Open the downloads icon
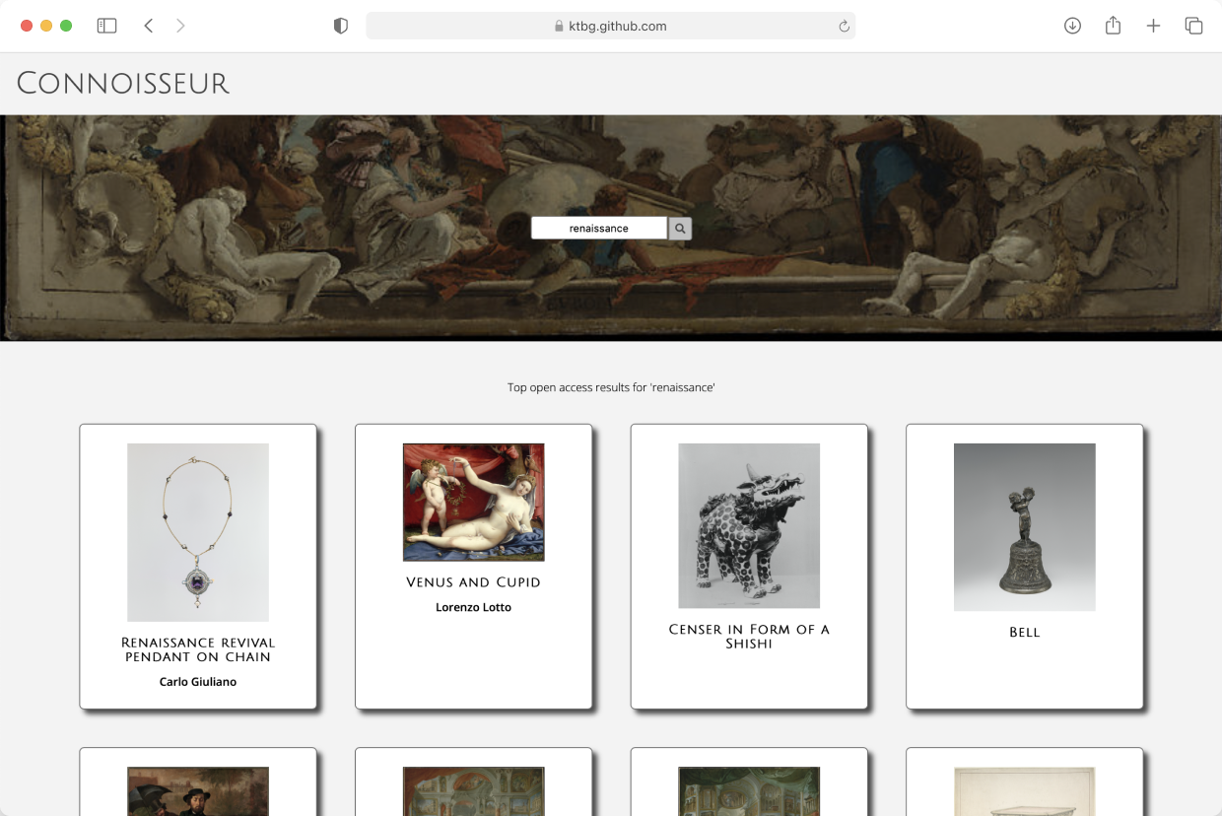 click(x=1072, y=26)
